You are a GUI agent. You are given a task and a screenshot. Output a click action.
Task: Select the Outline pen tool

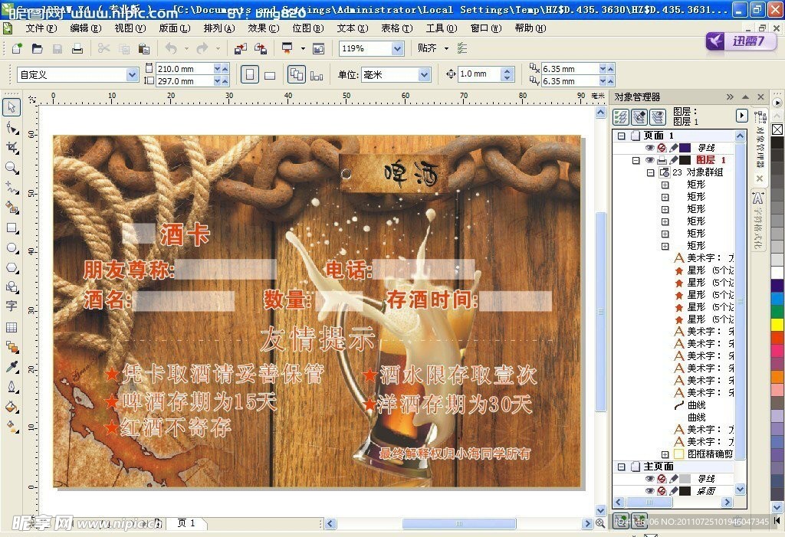coord(11,387)
